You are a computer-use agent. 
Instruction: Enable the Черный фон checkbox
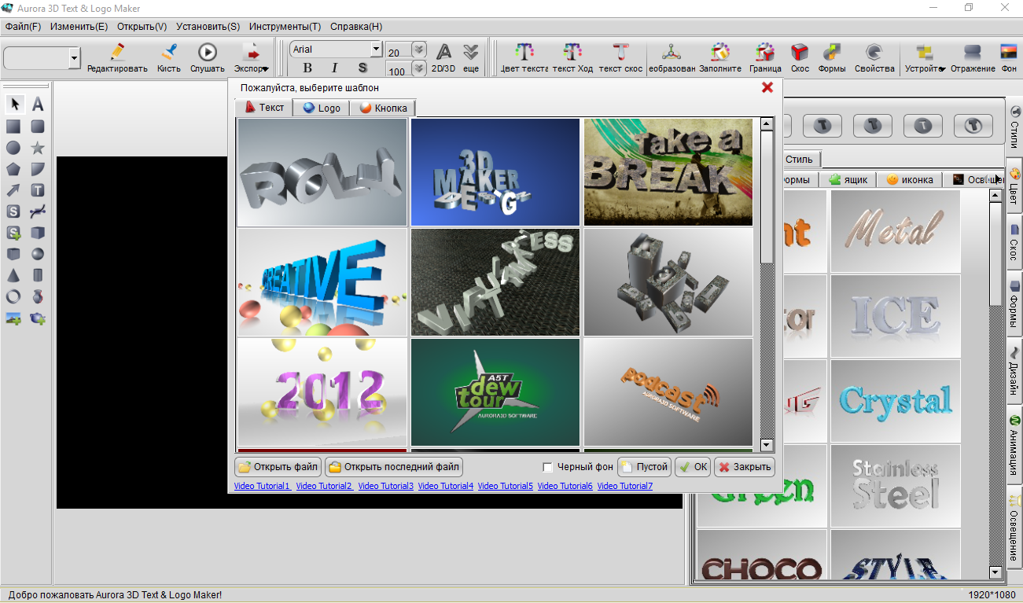548,467
